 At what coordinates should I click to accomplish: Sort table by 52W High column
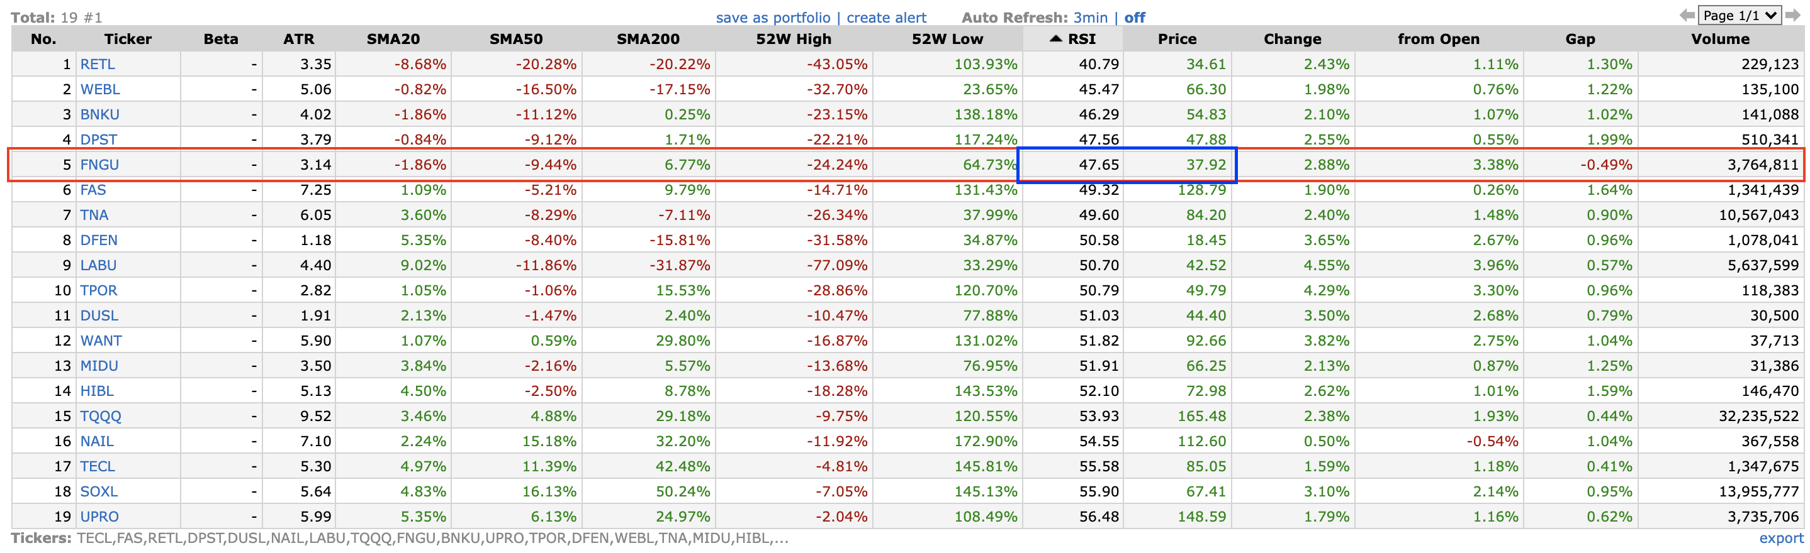tap(793, 40)
